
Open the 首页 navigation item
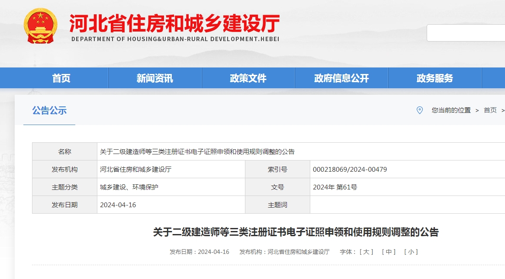(x=60, y=78)
